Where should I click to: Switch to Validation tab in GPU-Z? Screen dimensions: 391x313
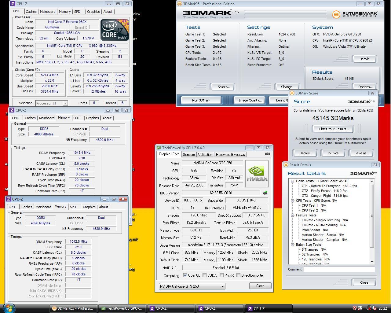click(205, 155)
